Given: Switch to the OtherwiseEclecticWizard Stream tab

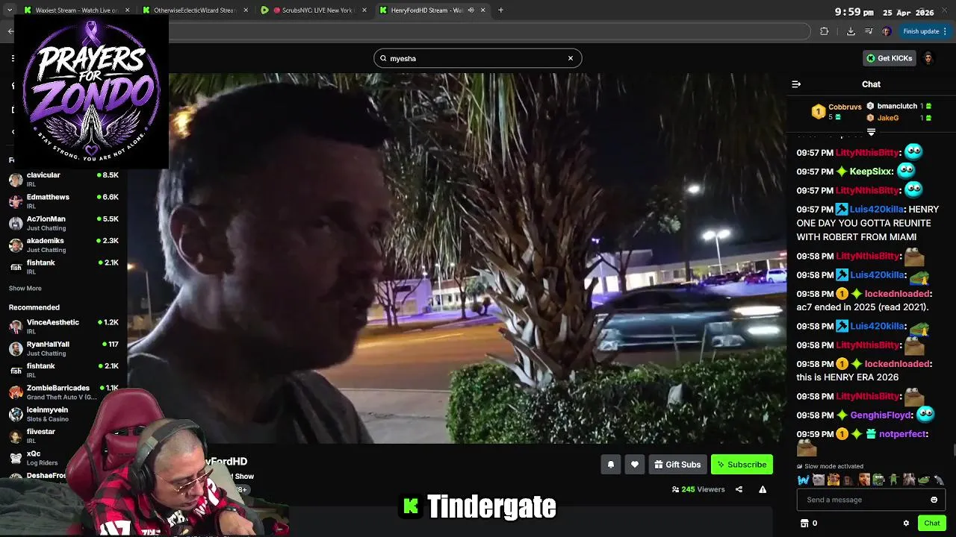Looking at the screenshot, I should tap(194, 10).
